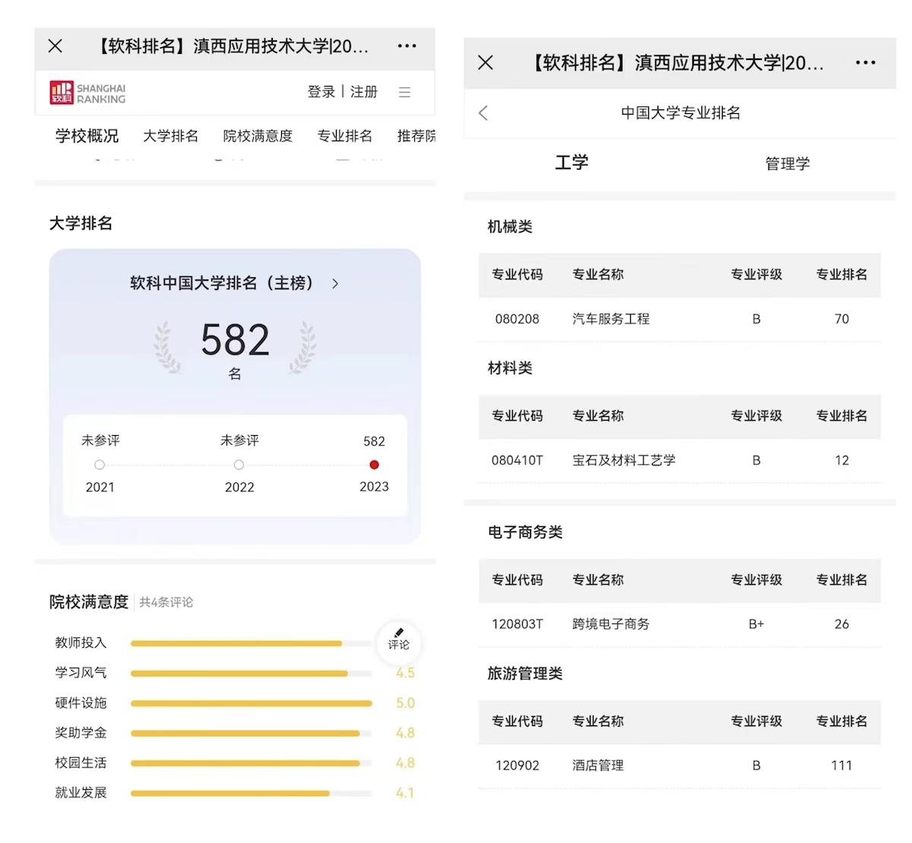Go back with the left chevron
This screenshot has width=912, height=843.
click(483, 113)
